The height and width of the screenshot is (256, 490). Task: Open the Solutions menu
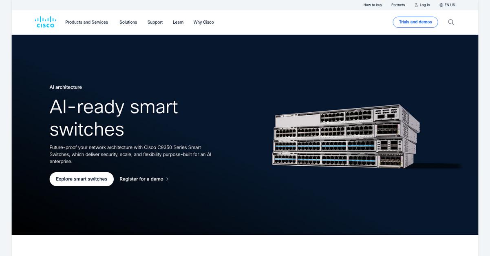(128, 22)
